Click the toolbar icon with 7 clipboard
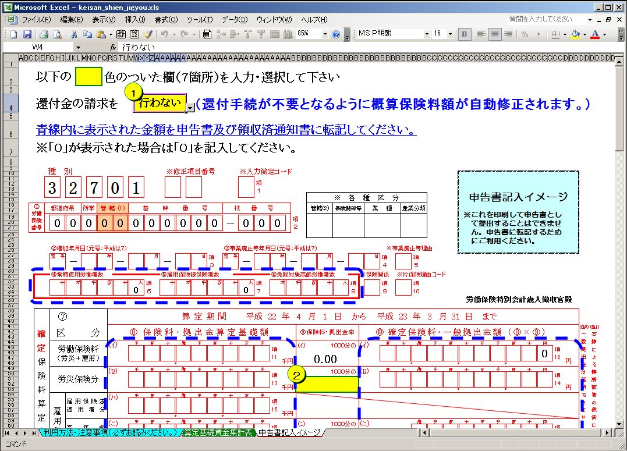This screenshot has width=627, height=451. (121, 34)
